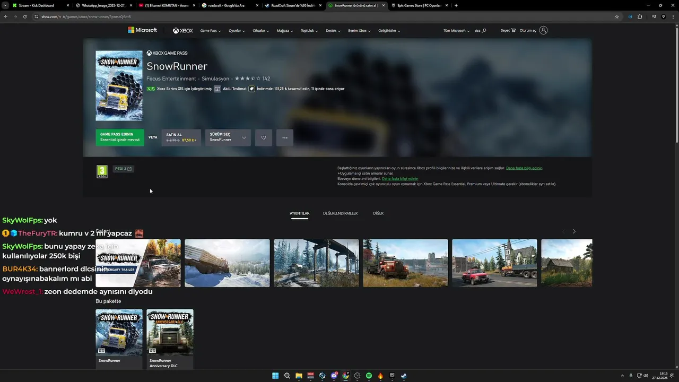The image size is (679, 382).
Task: Add SnowRunner to wishlist with heart button
Action: tap(264, 137)
